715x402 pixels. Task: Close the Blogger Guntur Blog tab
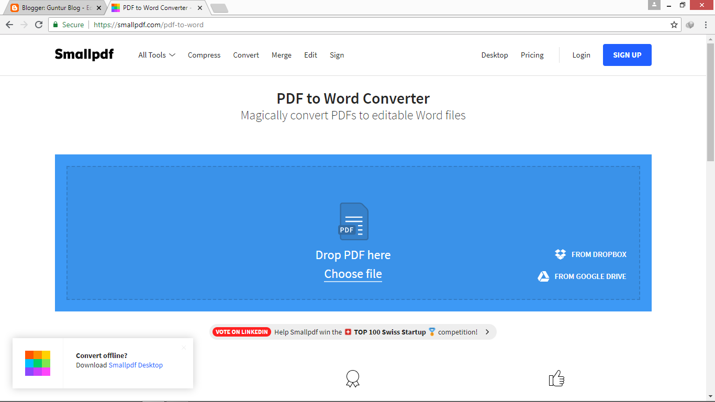click(99, 8)
